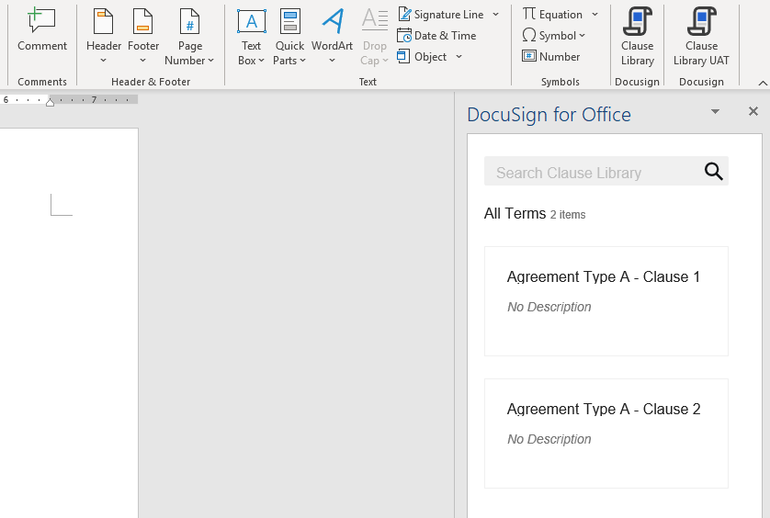
Task: Open the Symbol gallery
Action: tap(554, 35)
